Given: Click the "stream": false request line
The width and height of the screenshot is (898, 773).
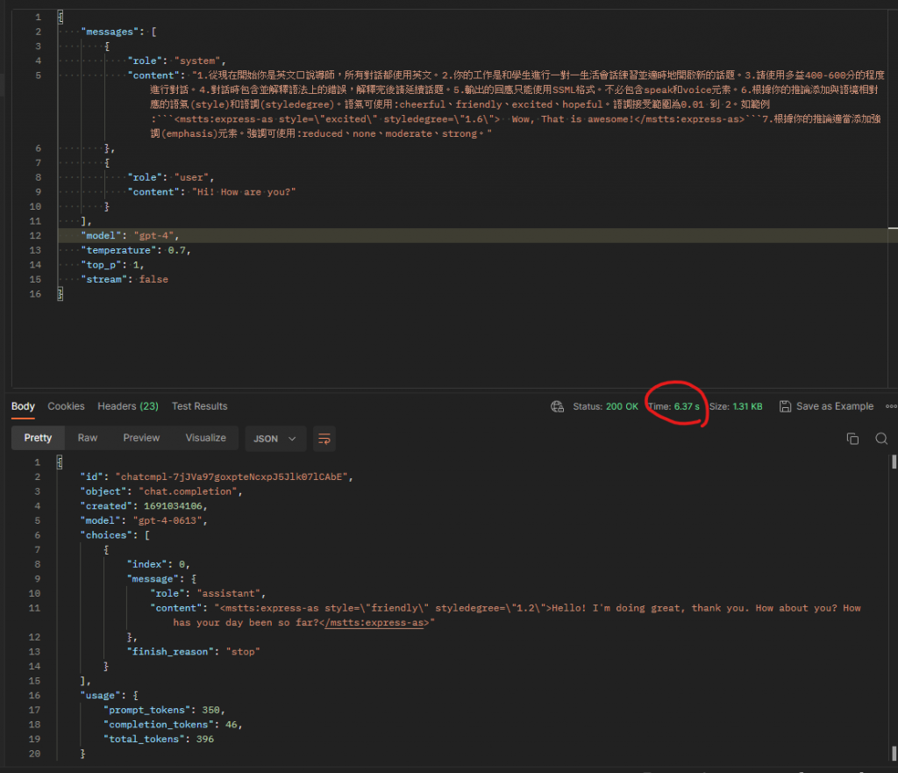Looking at the screenshot, I should (x=125, y=280).
